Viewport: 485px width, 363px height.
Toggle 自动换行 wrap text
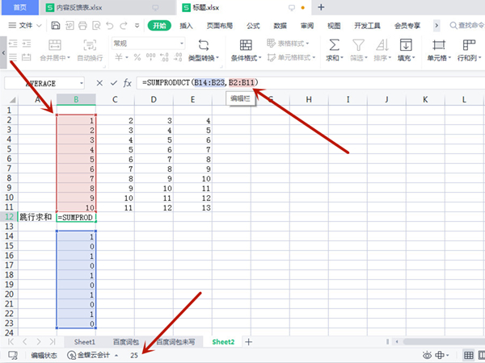click(90, 48)
